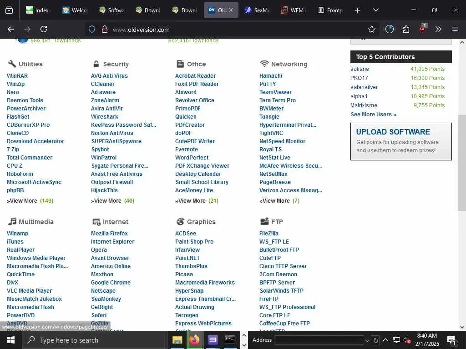
Task: Switch to the Frontpage tab
Action: (x=330, y=10)
